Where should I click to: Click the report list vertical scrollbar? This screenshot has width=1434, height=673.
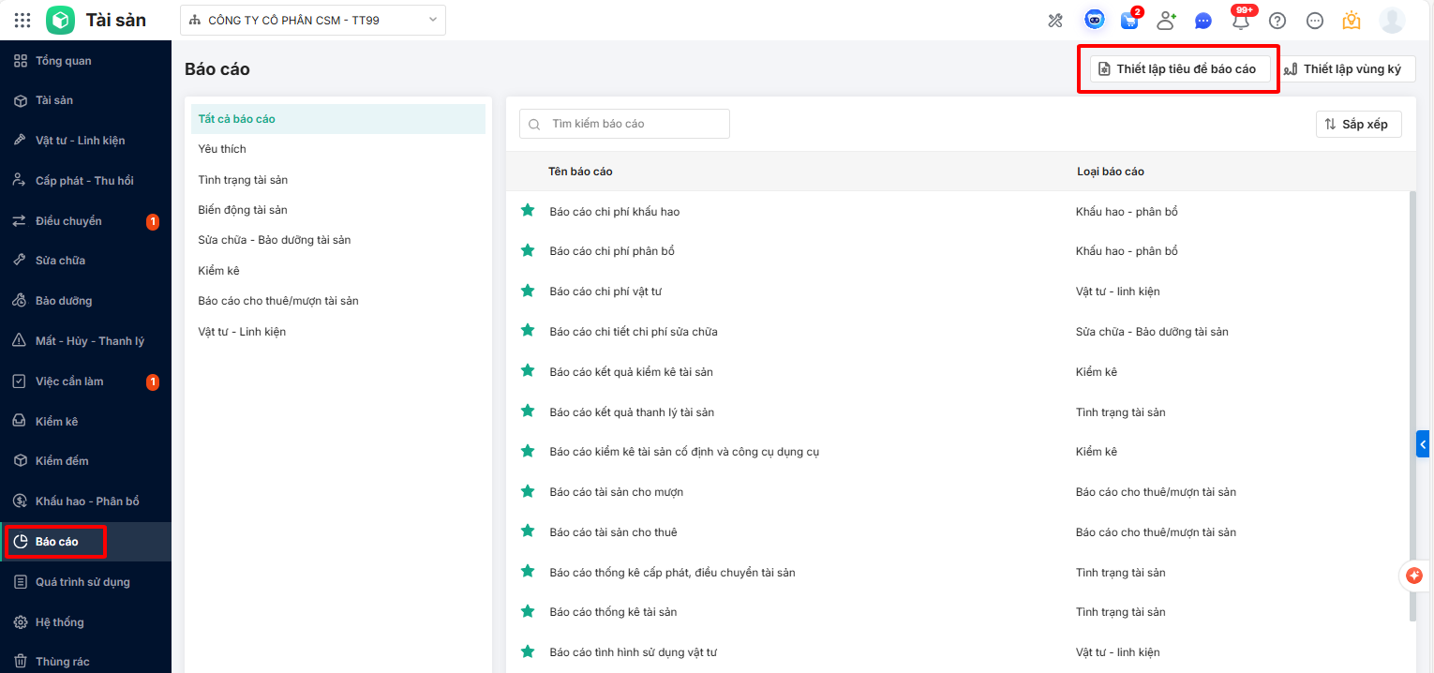1412,403
